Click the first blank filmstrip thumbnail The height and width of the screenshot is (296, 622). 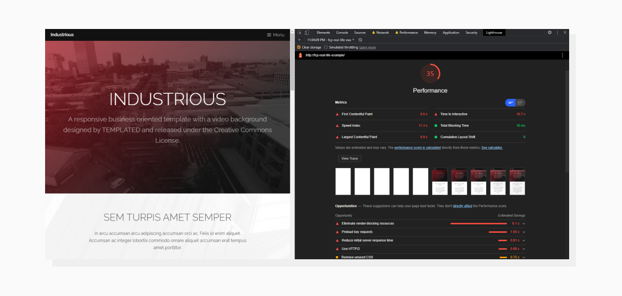[343, 181]
